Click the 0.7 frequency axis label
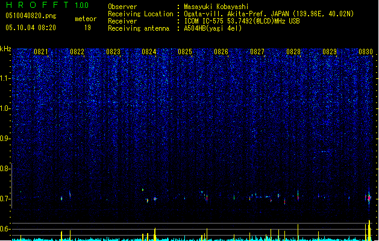379x241 pixels. click(5, 199)
